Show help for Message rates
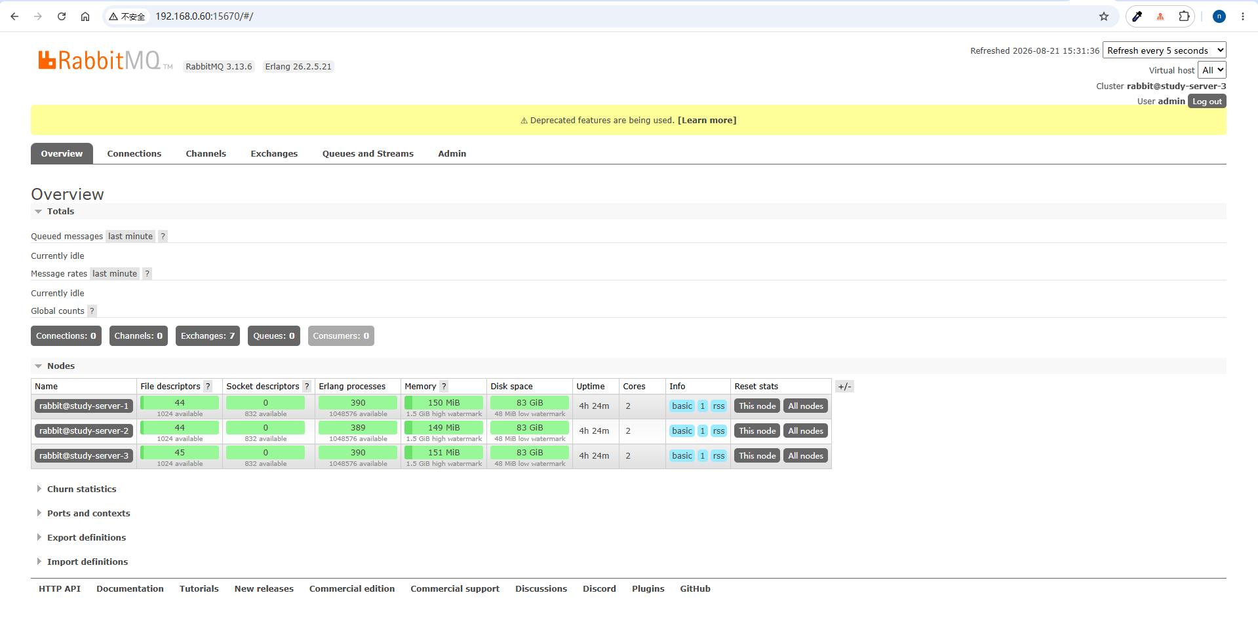 147,274
